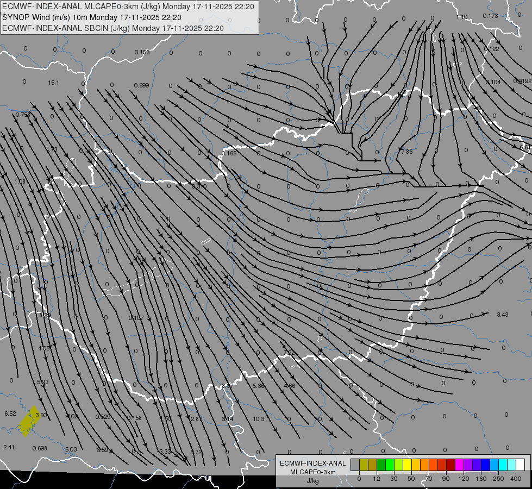The image size is (532, 489).
Task: Click the white swatch at the legend end
Action: tap(521, 465)
